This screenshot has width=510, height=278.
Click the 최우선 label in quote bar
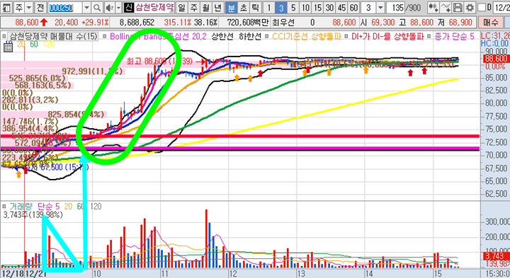pos(283,23)
